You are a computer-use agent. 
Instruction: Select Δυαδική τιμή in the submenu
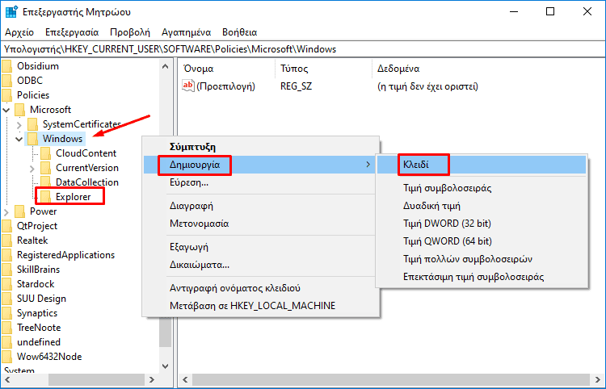pos(482,206)
